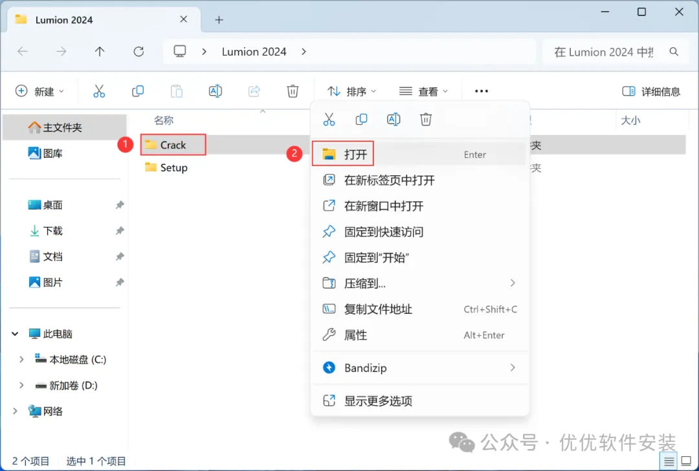Switch to large thumbnails view icon in the status bar
Viewport: 699px width, 471px height.
coord(687,461)
